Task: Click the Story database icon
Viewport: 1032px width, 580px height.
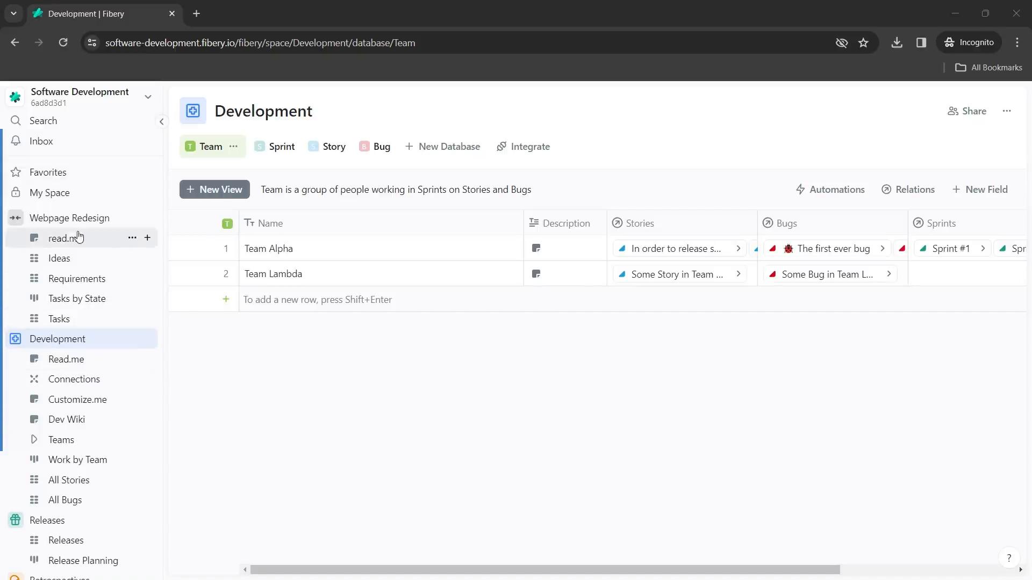Action: 313,147
